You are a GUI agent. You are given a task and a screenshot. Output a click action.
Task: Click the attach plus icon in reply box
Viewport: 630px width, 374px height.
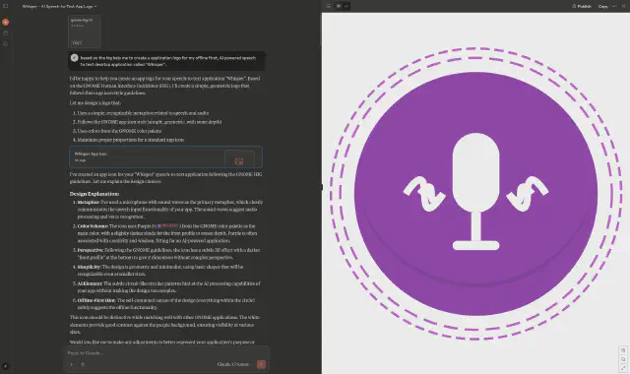point(72,364)
